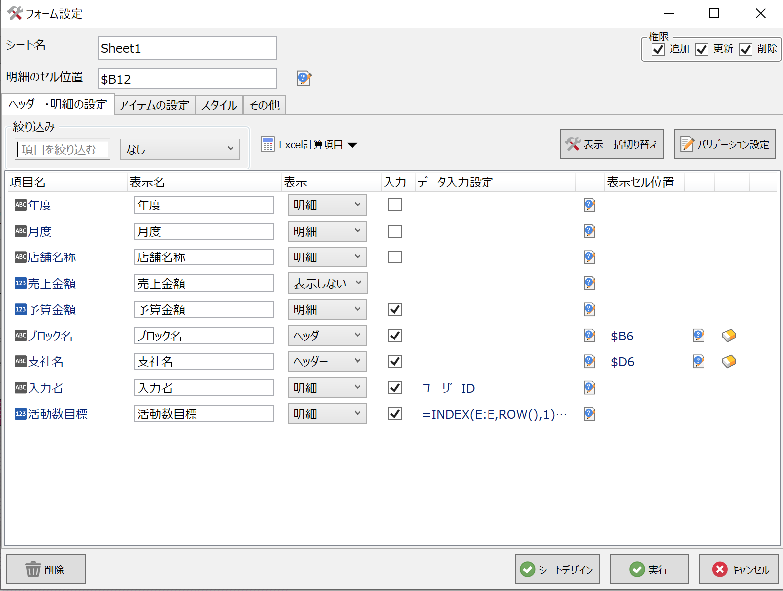The image size is (783, 591).
Task: Click the 実行 button
Action: (x=650, y=569)
